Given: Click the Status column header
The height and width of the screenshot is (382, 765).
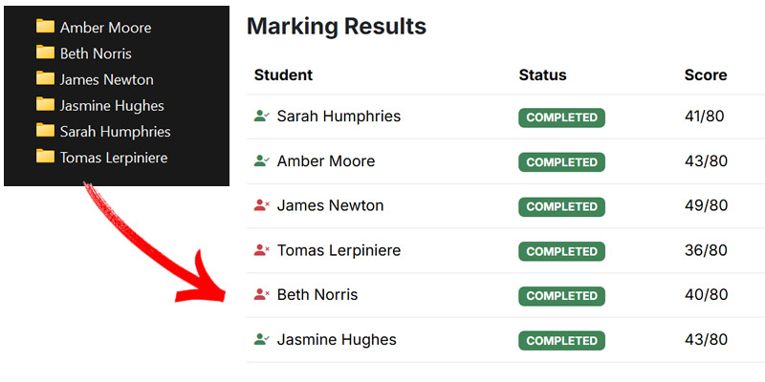Looking at the screenshot, I should tap(542, 75).
